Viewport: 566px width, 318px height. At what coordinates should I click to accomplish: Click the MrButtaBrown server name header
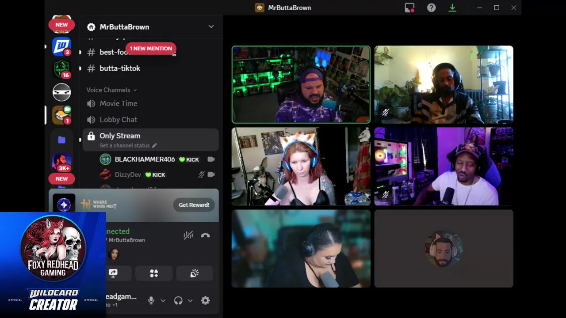pyautogui.click(x=124, y=27)
